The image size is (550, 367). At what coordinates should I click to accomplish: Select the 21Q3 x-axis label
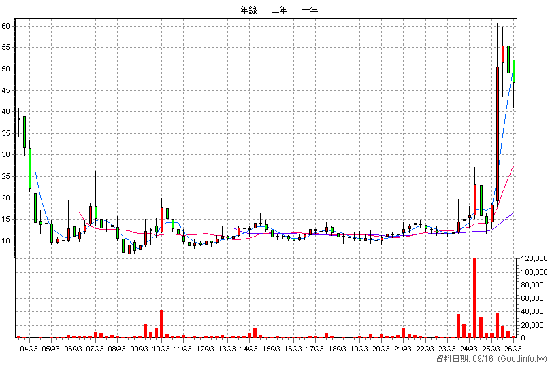[x=403, y=349]
